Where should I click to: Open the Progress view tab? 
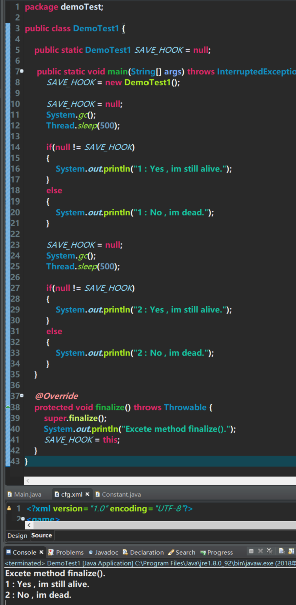click(216, 552)
